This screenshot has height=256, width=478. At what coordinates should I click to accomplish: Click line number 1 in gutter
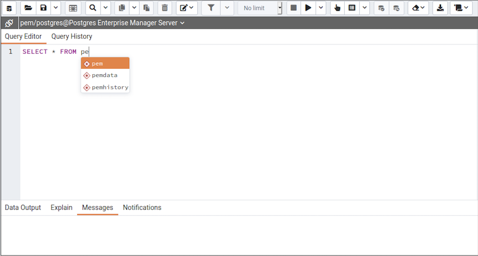[x=11, y=51]
